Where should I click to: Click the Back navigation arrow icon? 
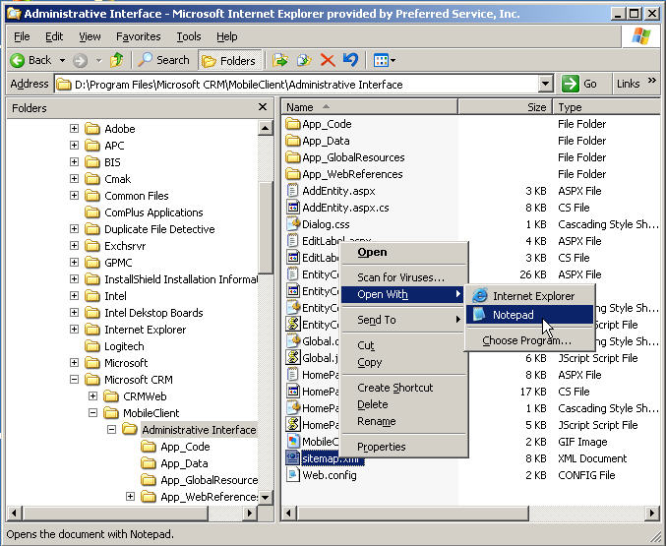pyautogui.click(x=18, y=60)
